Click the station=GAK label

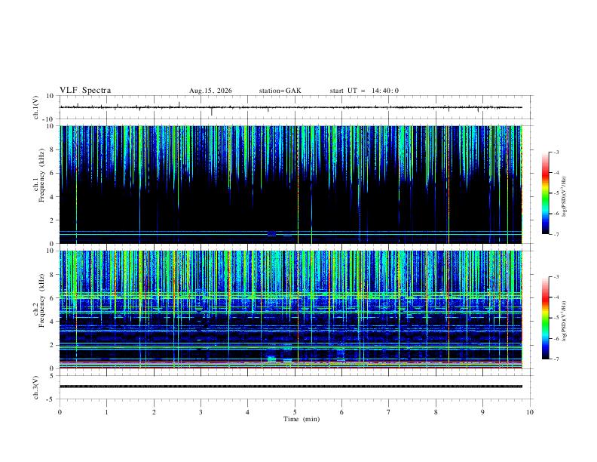pyautogui.click(x=280, y=91)
